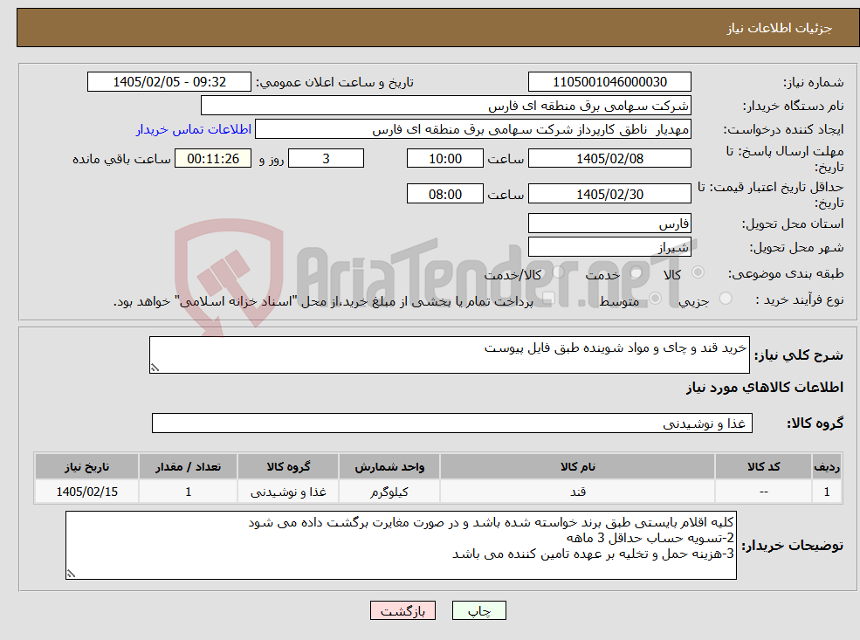Click the گروه کالا field غذا و نوشیدنی
Image resolution: width=860 pixels, height=640 pixels.
(x=452, y=423)
